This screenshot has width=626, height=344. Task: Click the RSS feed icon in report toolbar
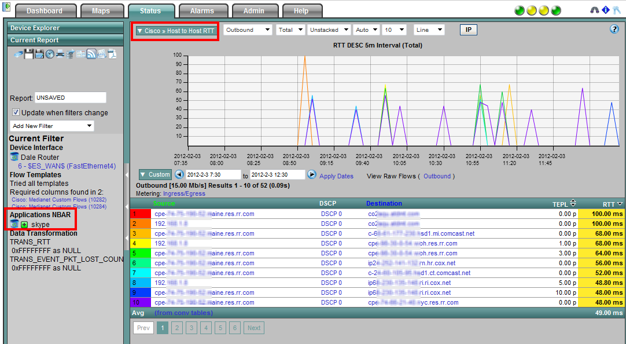click(91, 54)
